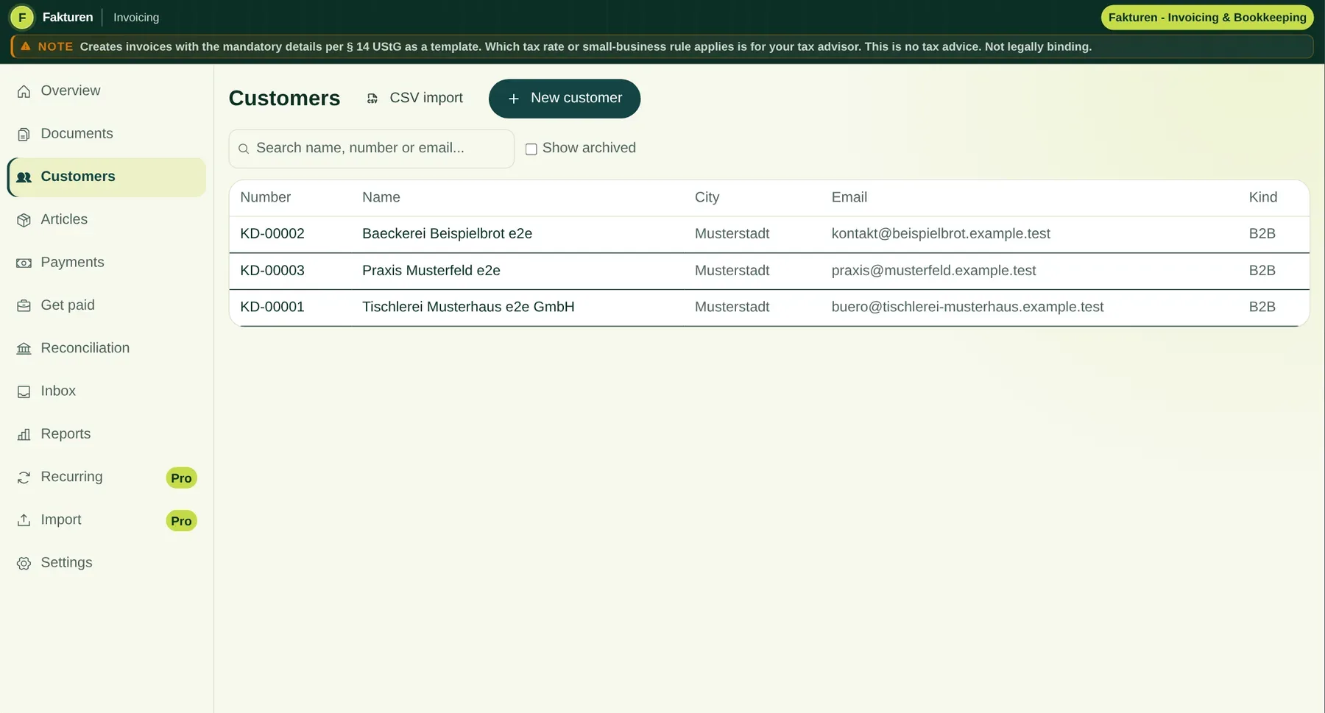Click the Name column header
This screenshot has width=1325, height=713.
(x=381, y=197)
